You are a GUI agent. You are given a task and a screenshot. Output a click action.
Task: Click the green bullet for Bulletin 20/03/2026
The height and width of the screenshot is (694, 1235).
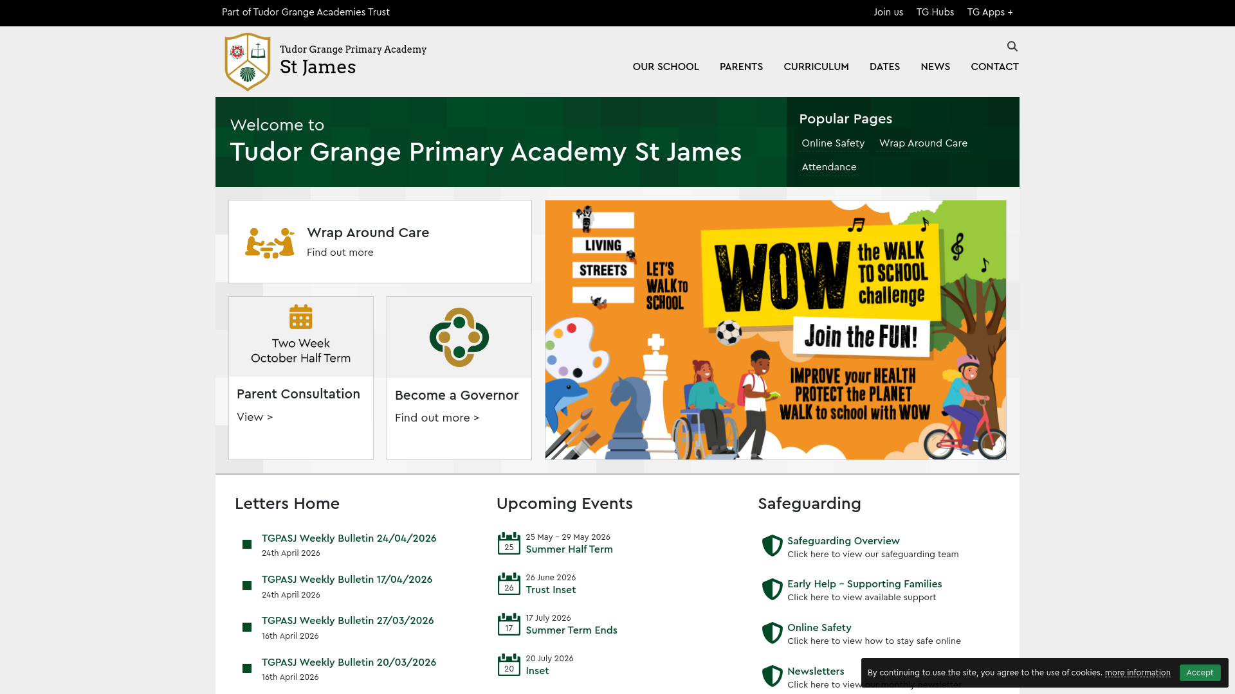coord(247,668)
